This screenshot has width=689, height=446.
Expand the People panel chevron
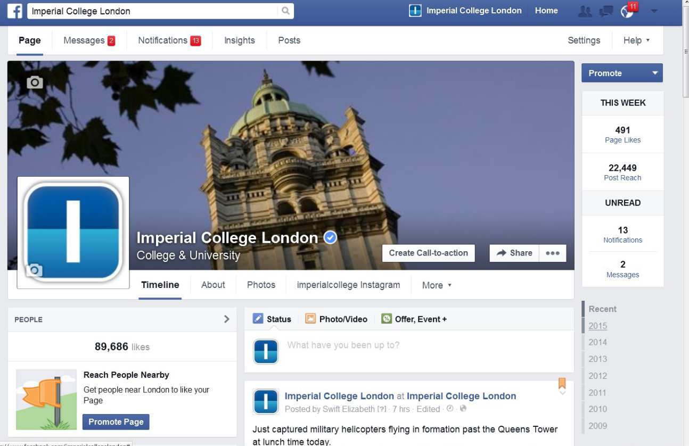pos(226,319)
